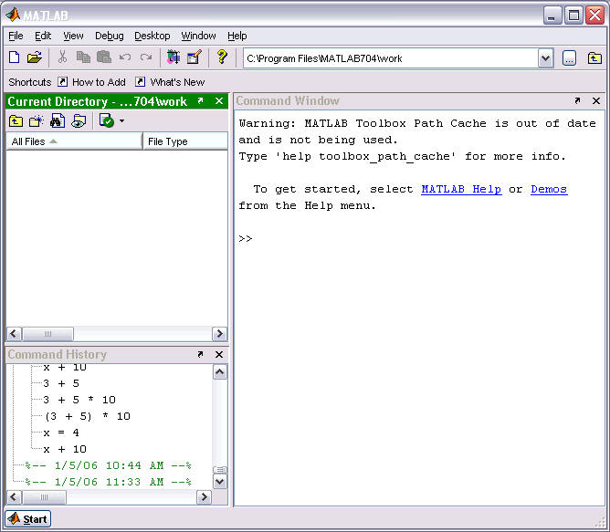The height and width of the screenshot is (532, 610).
Task: Open the current directory path dropdown
Action: 545,58
